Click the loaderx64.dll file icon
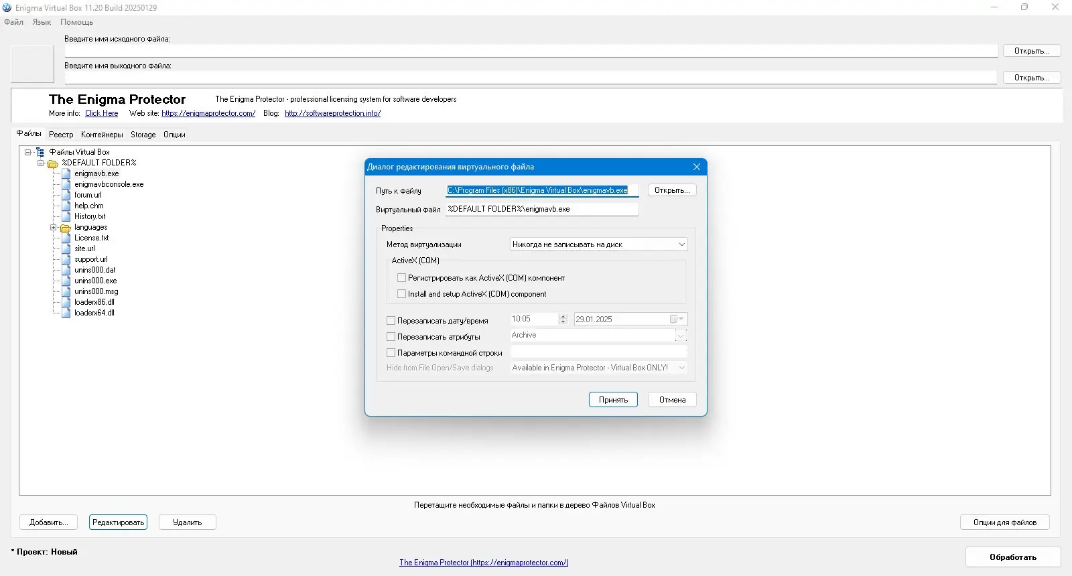1072x576 pixels. tap(66, 313)
